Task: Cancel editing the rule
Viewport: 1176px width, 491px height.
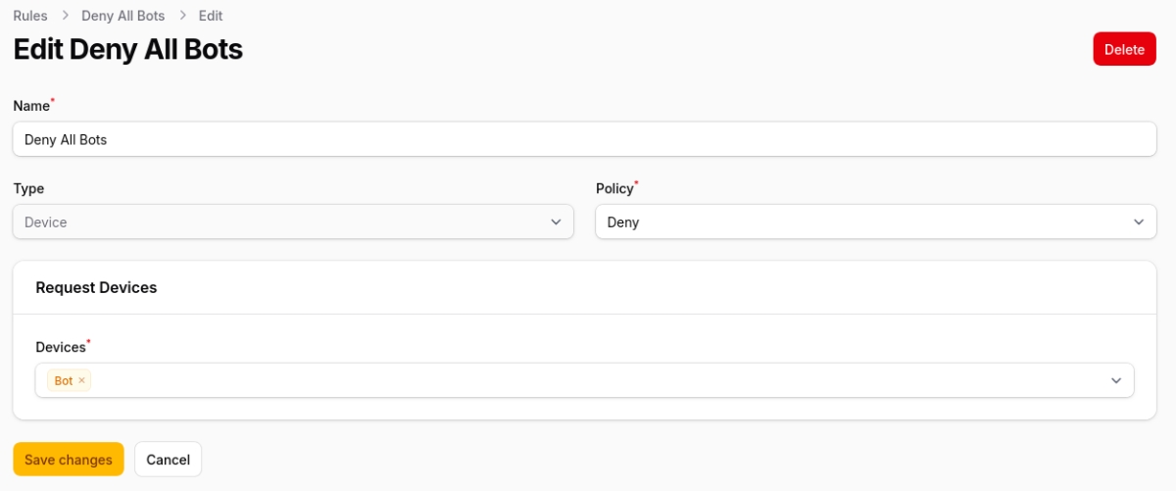Action: pos(168,460)
